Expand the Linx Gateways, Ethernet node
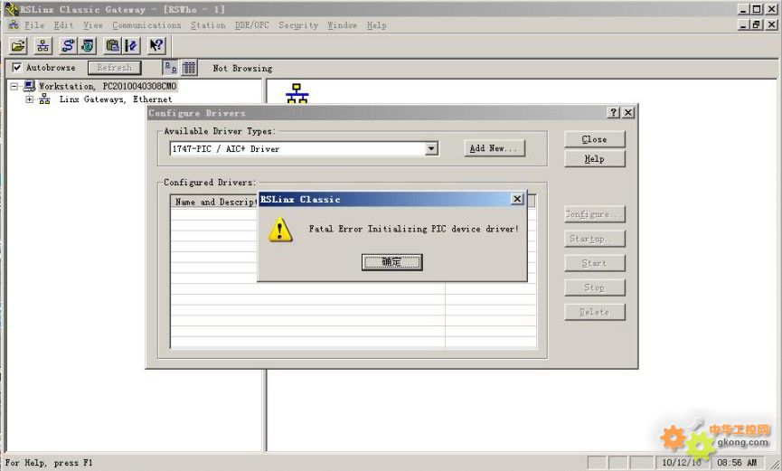The image size is (782, 471). pyautogui.click(x=30, y=99)
